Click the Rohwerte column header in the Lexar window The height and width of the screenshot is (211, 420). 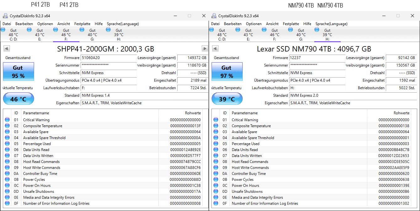click(x=401, y=113)
